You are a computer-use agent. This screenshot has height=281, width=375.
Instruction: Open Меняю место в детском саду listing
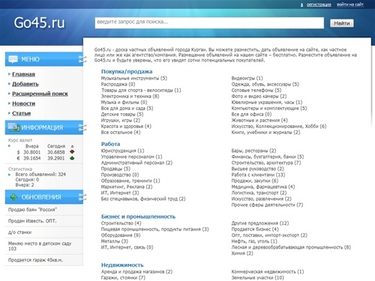[40, 246]
